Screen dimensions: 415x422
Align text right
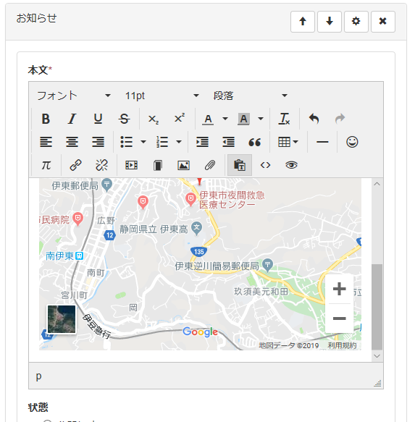[98, 142]
